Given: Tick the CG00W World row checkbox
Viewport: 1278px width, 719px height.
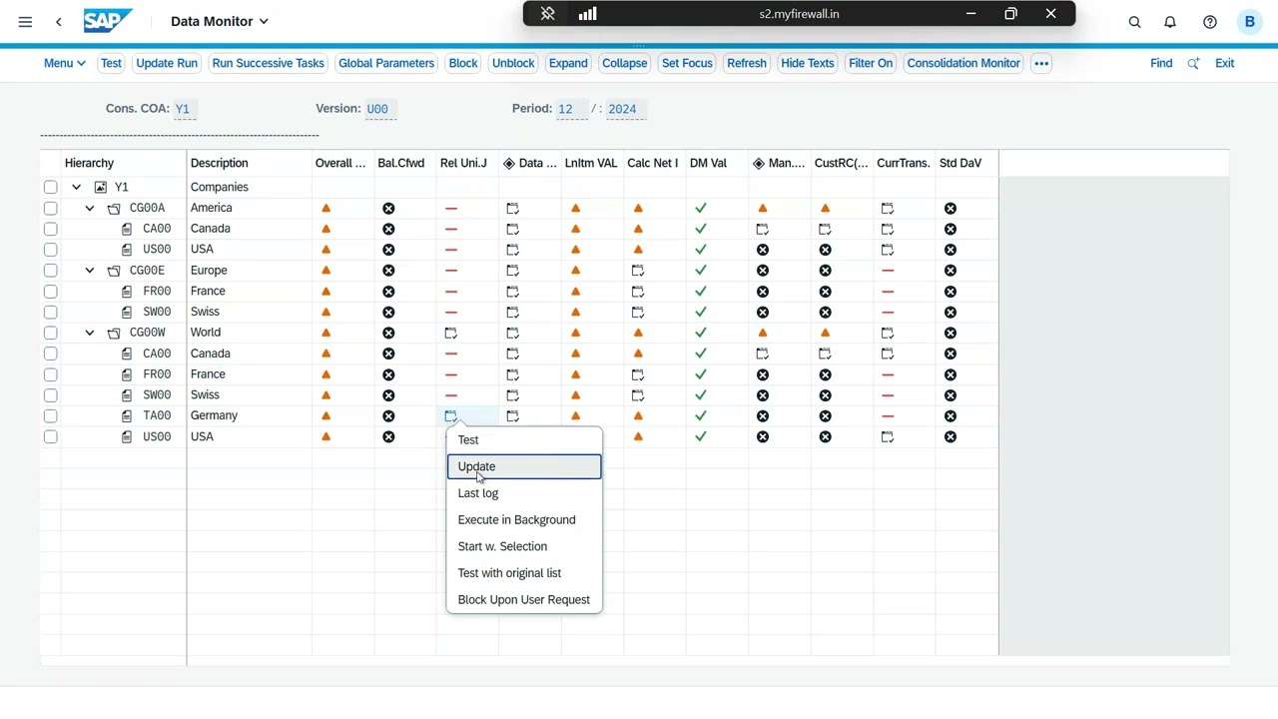Looking at the screenshot, I should point(51,333).
